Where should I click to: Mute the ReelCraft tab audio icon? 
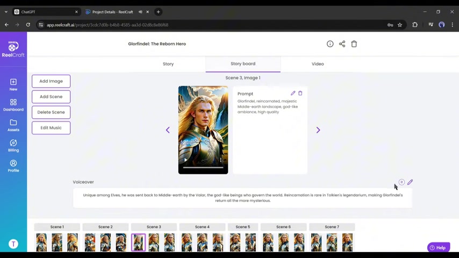click(x=140, y=12)
